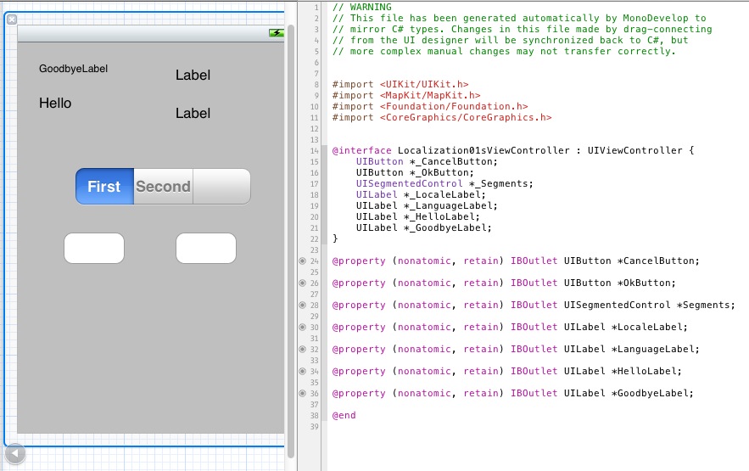The image size is (749, 471).
Task: Click the UISegmentedControl *_Segments declaration
Action: (x=444, y=183)
